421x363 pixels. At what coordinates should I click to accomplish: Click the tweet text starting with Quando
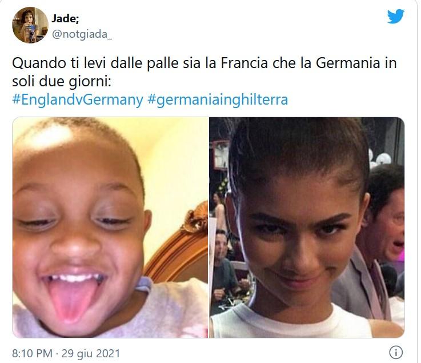pyautogui.click(x=205, y=72)
